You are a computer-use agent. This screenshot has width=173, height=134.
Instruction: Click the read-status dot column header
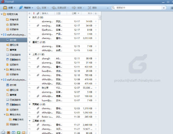click(x=30, y=13)
